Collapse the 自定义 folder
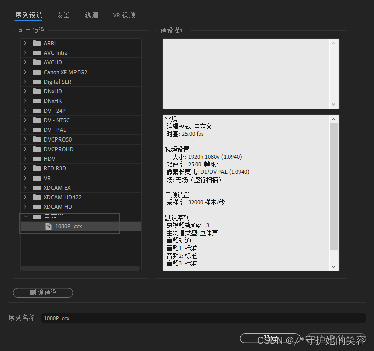Image resolution: width=374 pixels, height=351 pixels. [25, 217]
